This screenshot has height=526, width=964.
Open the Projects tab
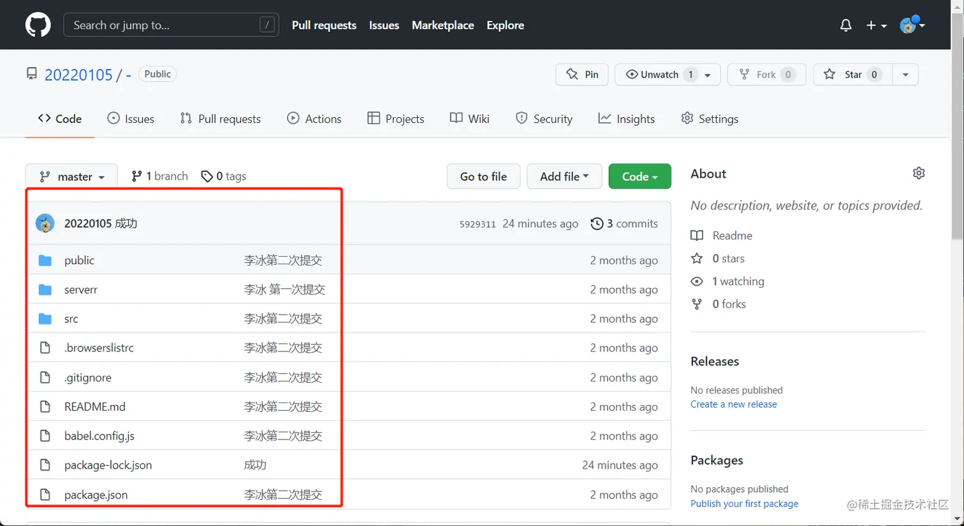396,118
